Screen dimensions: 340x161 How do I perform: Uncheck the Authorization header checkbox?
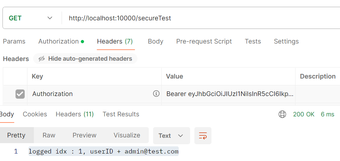click(20, 94)
